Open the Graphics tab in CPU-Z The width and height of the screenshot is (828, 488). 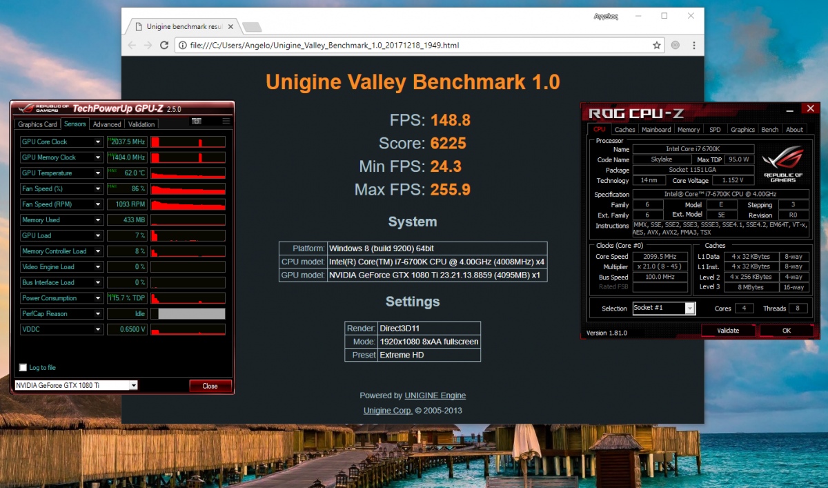pyautogui.click(x=742, y=129)
